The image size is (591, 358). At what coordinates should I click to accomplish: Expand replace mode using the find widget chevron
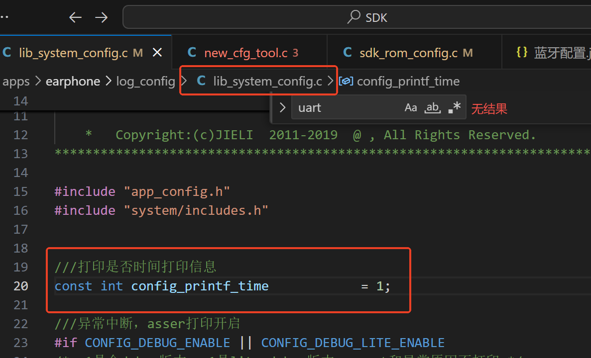pos(282,108)
